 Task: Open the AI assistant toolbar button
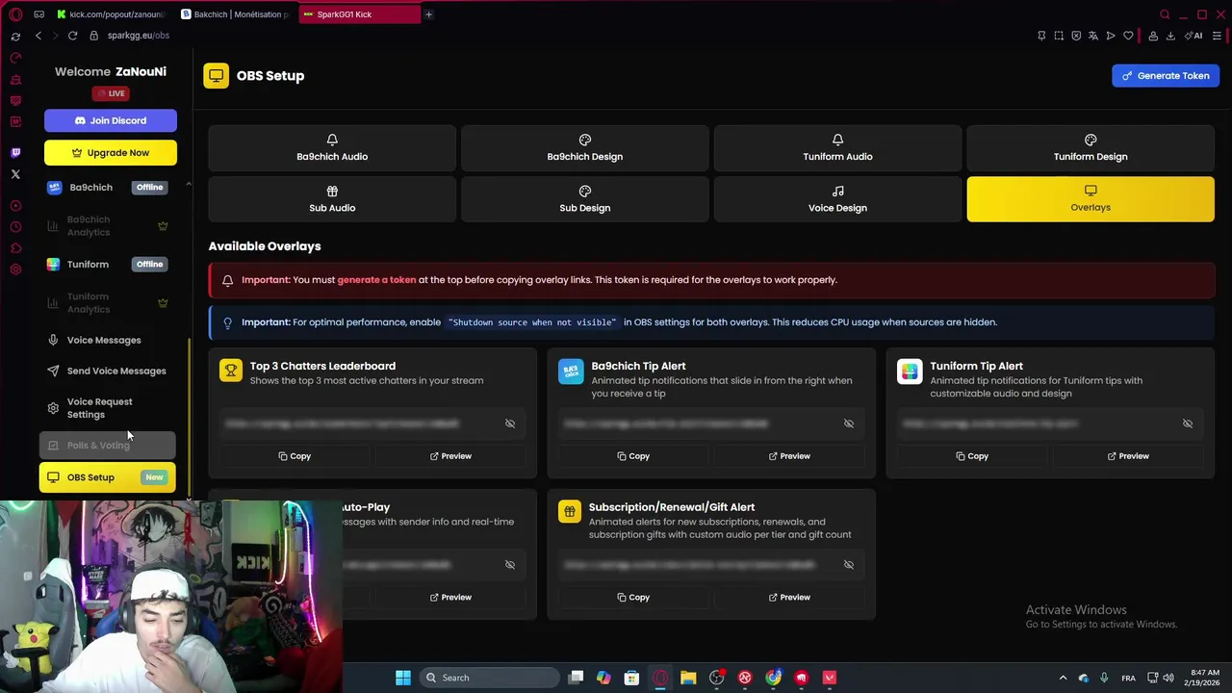(1195, 36)
